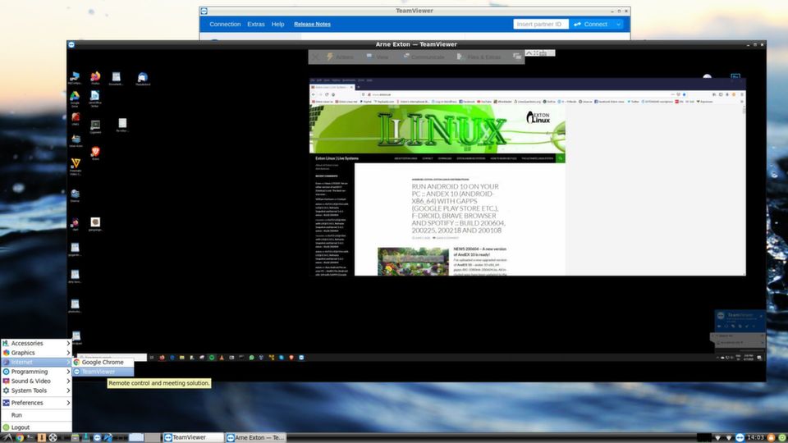This screenshot has height=443, width=788.
Task: Expand the Preferences submenu
Action: pyautogui.click(x=27, y=403)
